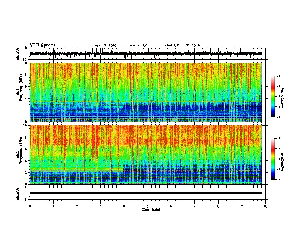Click the time axis tick label "8"
The height and width of the screenshot is (231, 299).
tap(218, 206)
